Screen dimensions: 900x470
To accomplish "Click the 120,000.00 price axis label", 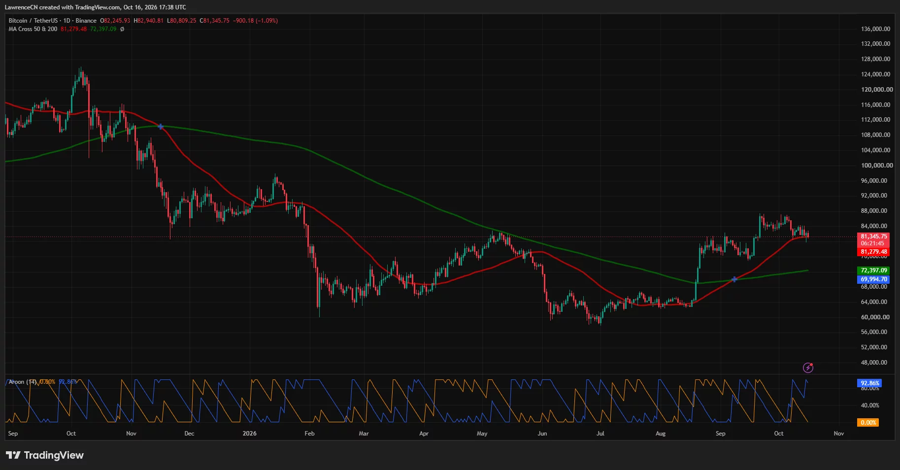I will pos(877,90).
